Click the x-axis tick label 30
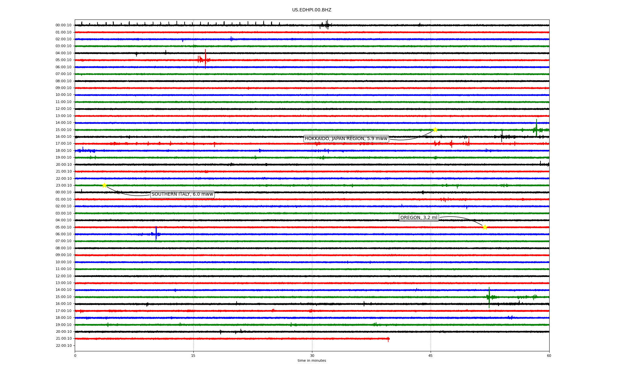 click(312, 356)
